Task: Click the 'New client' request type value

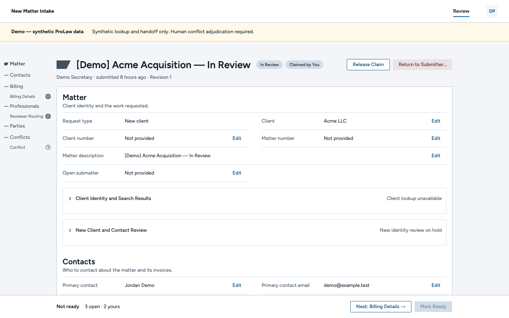Action: point(136,121)
